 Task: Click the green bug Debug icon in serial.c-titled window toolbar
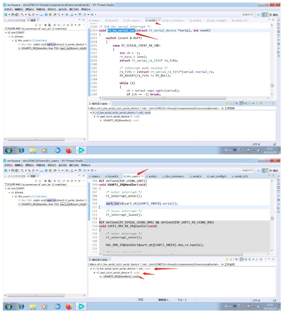pos(50,15)
